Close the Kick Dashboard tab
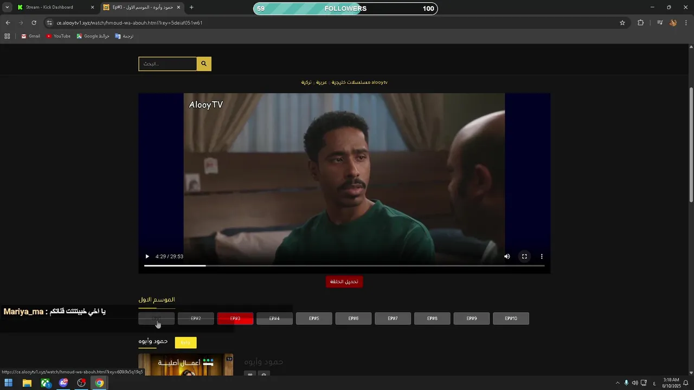694x390 pixels. coord(92,8)
